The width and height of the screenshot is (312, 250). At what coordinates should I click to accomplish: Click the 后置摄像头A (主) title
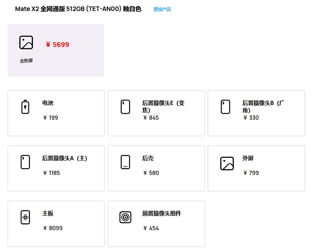[x=64, y=158]
